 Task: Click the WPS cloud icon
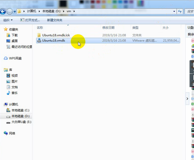(6, 58)
